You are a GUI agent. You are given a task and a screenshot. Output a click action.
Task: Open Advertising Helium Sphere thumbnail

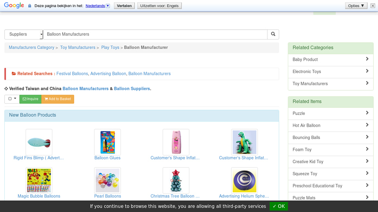pyautogui.click(x=244, y=180)
